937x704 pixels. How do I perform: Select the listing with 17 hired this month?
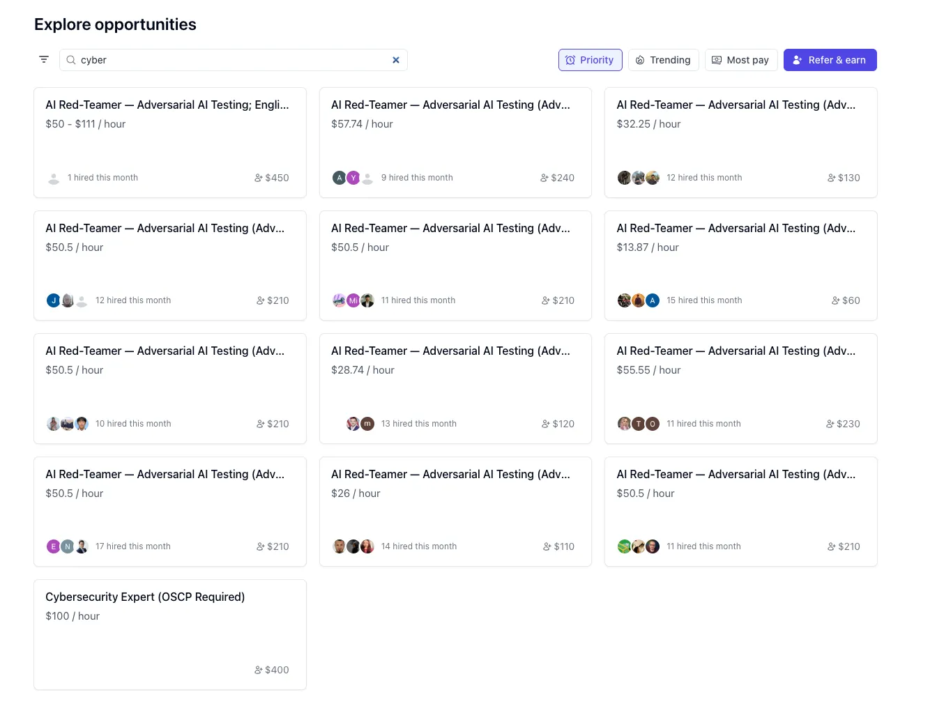[169, 511]
